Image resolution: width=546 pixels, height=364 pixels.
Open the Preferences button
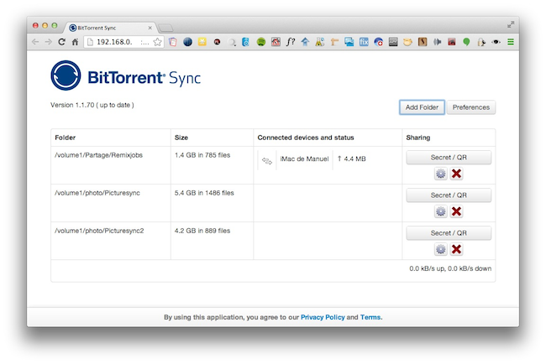471,107
